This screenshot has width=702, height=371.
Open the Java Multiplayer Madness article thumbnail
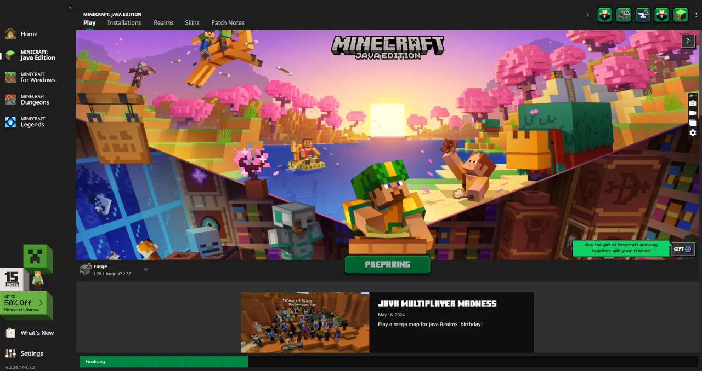(x=305, y=322)
